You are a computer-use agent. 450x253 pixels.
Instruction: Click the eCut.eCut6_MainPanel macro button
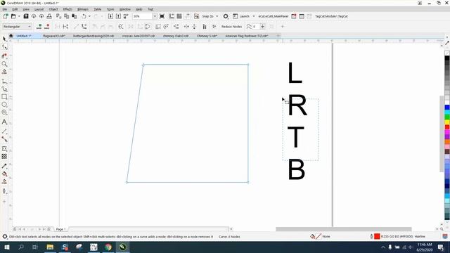[x=274, y=16]
